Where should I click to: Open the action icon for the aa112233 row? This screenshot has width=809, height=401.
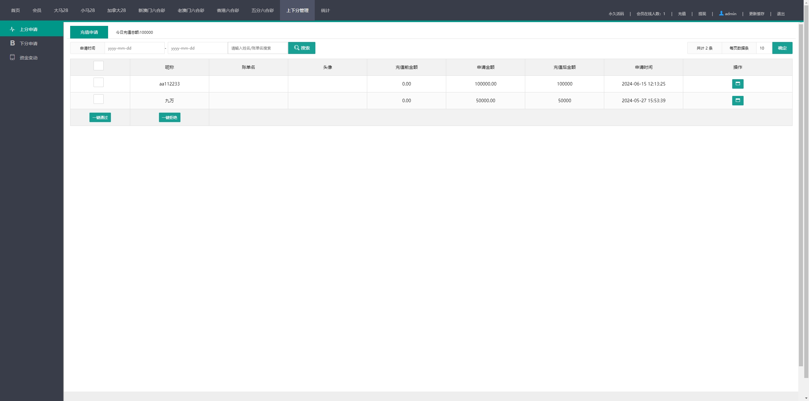(738, 84)
